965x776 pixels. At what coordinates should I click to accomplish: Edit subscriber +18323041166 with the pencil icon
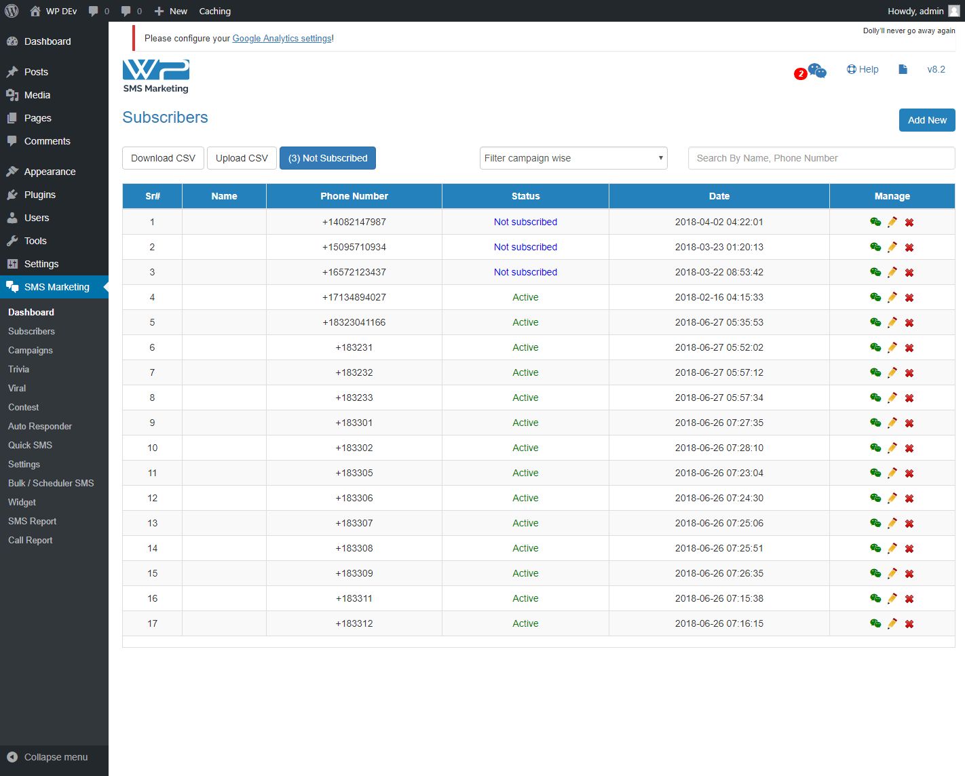(x=892, y=322)
